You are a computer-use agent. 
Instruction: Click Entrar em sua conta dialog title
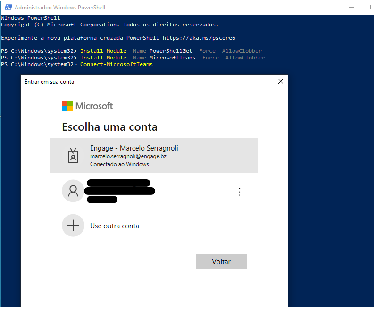[49, 82]
